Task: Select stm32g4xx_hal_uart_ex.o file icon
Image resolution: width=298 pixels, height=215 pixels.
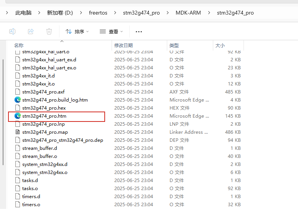Action: pos(18,67)
